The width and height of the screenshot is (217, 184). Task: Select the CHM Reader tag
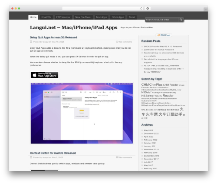point(171,85)
